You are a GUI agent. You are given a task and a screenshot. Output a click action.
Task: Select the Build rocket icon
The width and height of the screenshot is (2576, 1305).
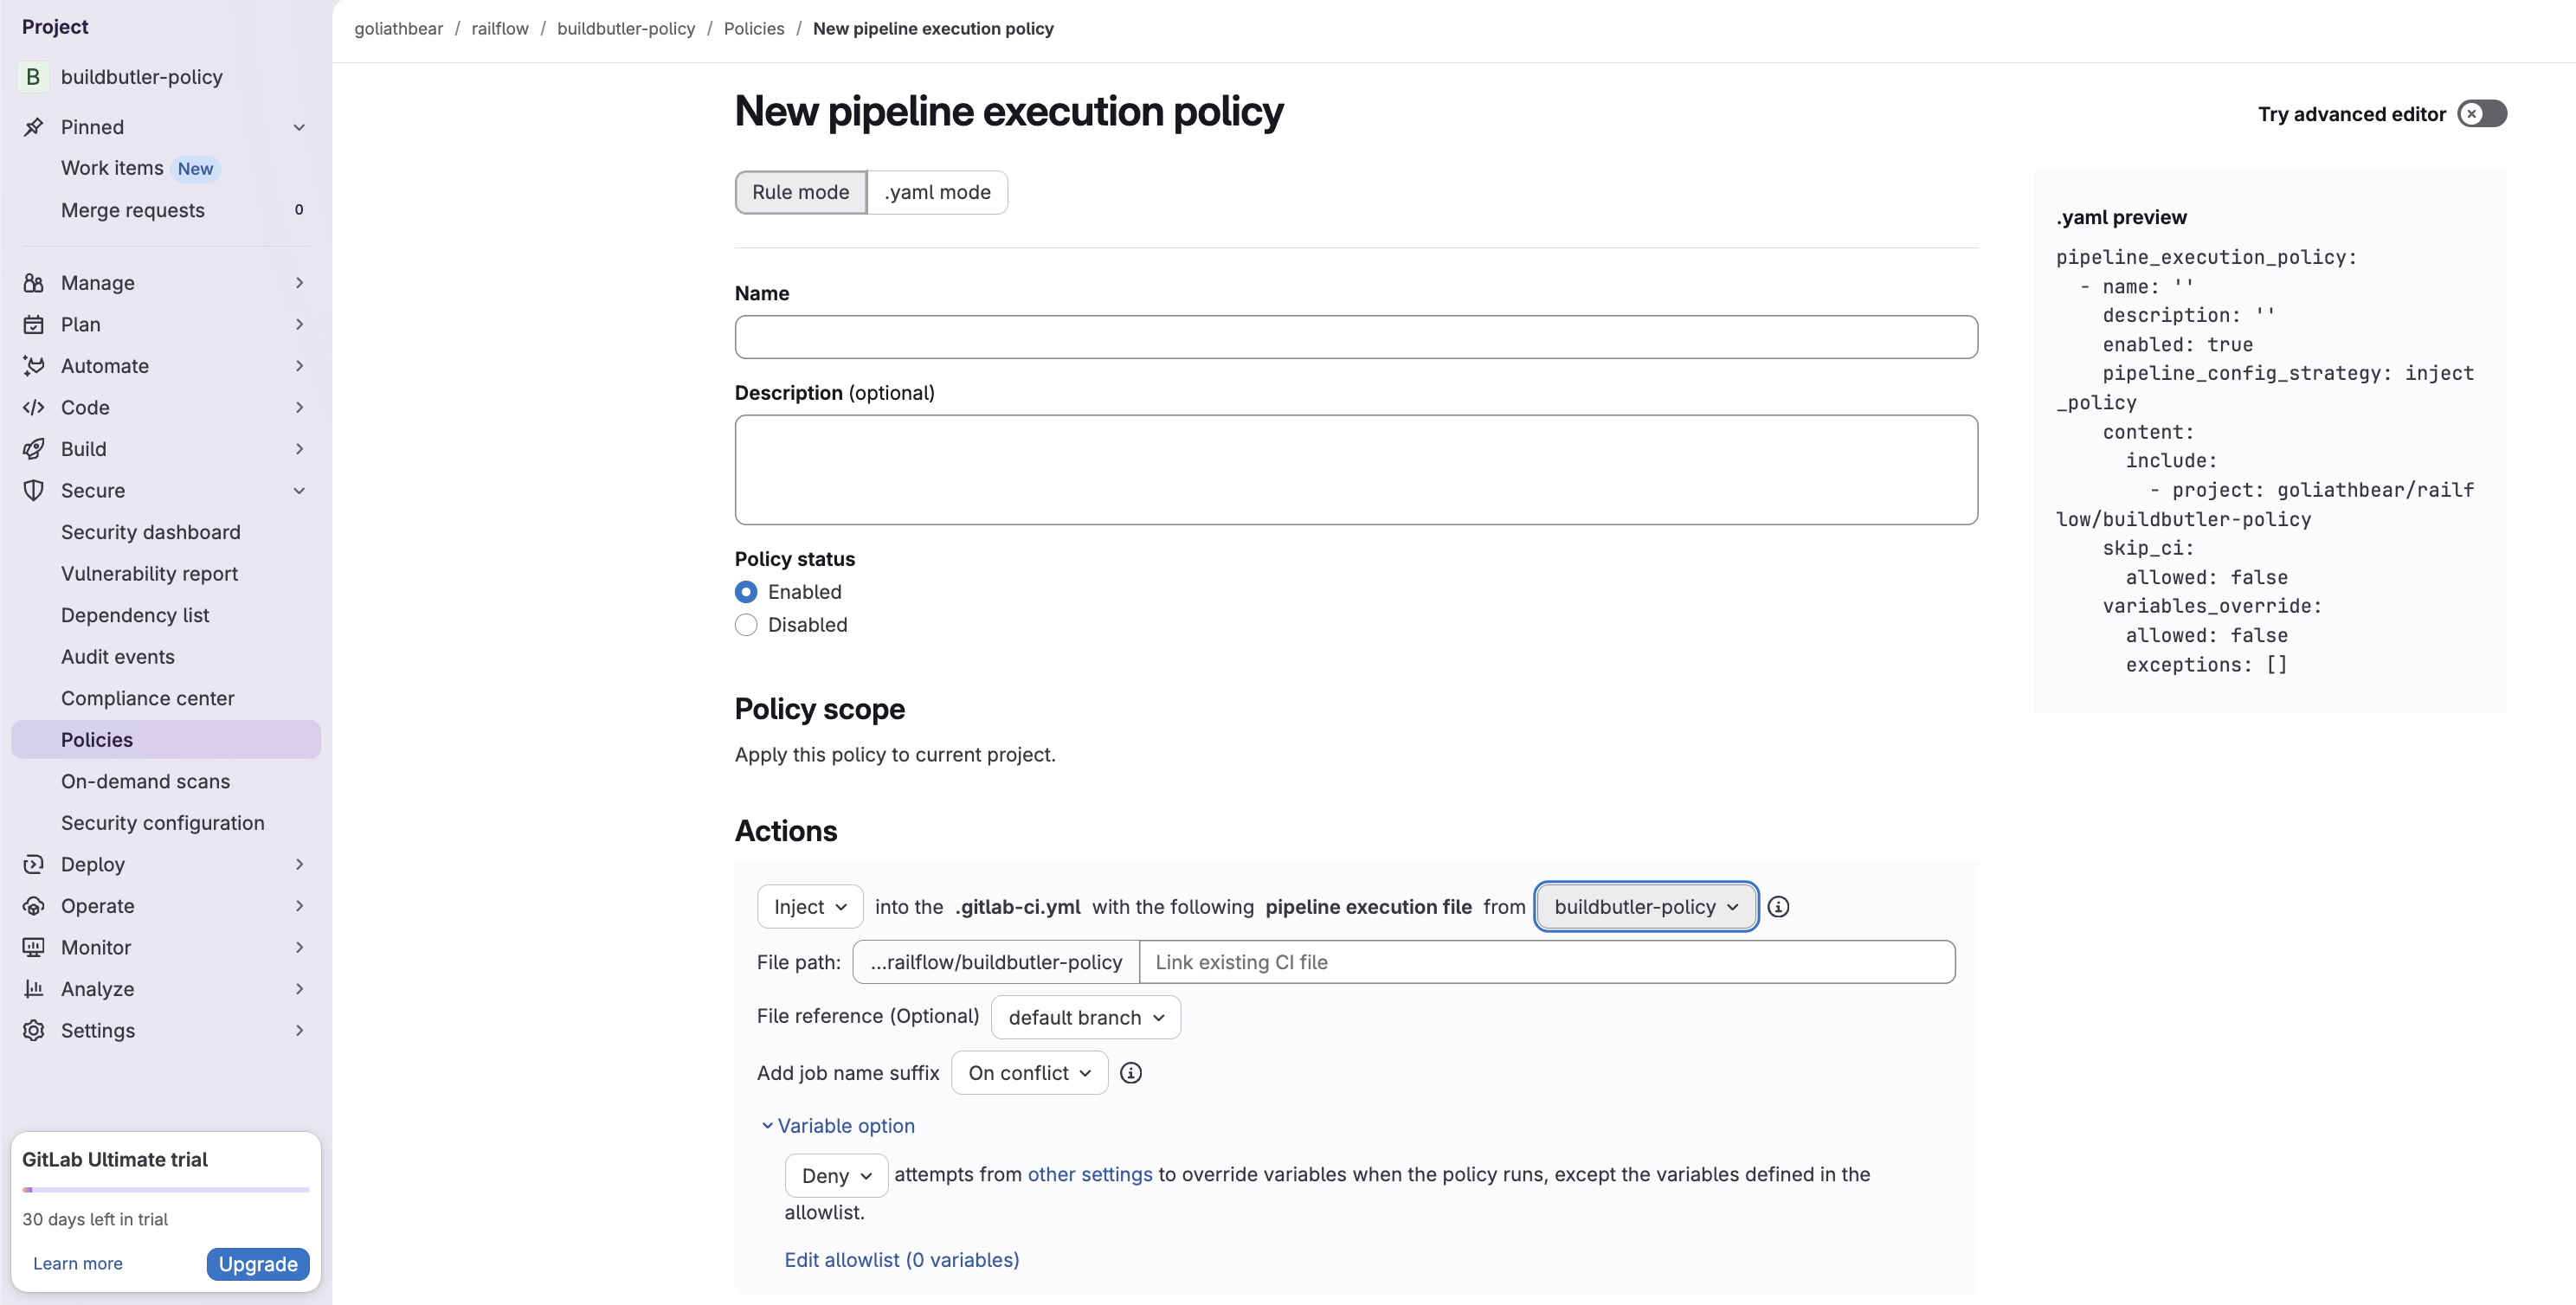tap(33, 448)
